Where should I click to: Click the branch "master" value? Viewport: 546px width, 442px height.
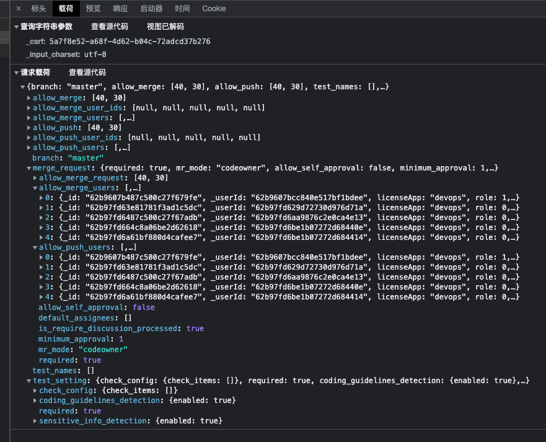[x=86, y=158]
